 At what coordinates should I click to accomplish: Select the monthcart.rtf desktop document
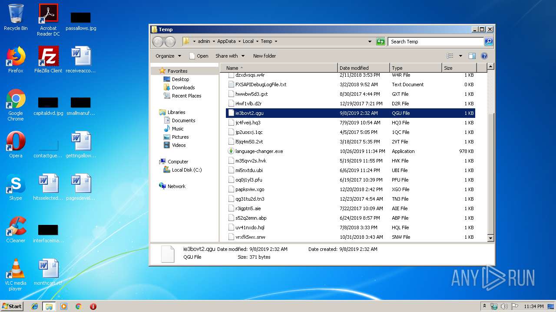[48, 272]
